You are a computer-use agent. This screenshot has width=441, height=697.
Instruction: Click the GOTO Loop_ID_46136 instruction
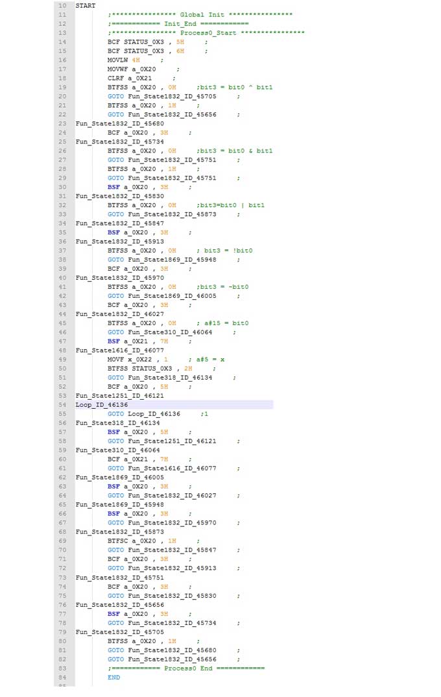pos(144,414)
